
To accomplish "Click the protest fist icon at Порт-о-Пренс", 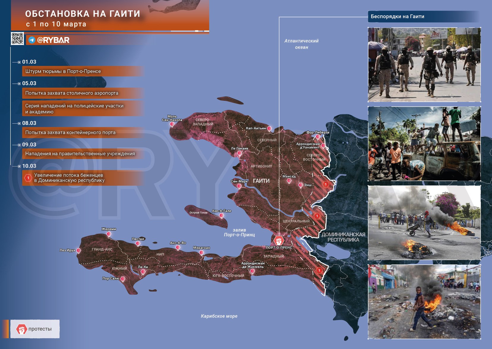I will 278,240.
